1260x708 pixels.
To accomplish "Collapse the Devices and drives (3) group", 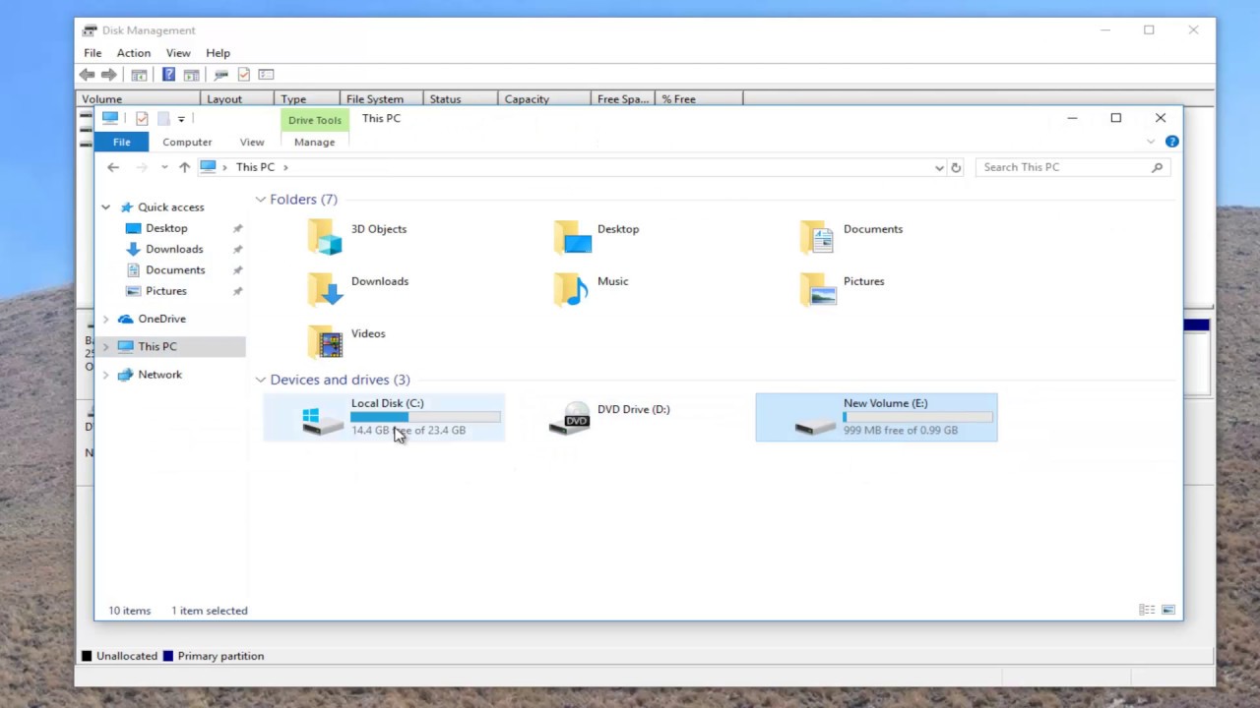I will 261,380.
